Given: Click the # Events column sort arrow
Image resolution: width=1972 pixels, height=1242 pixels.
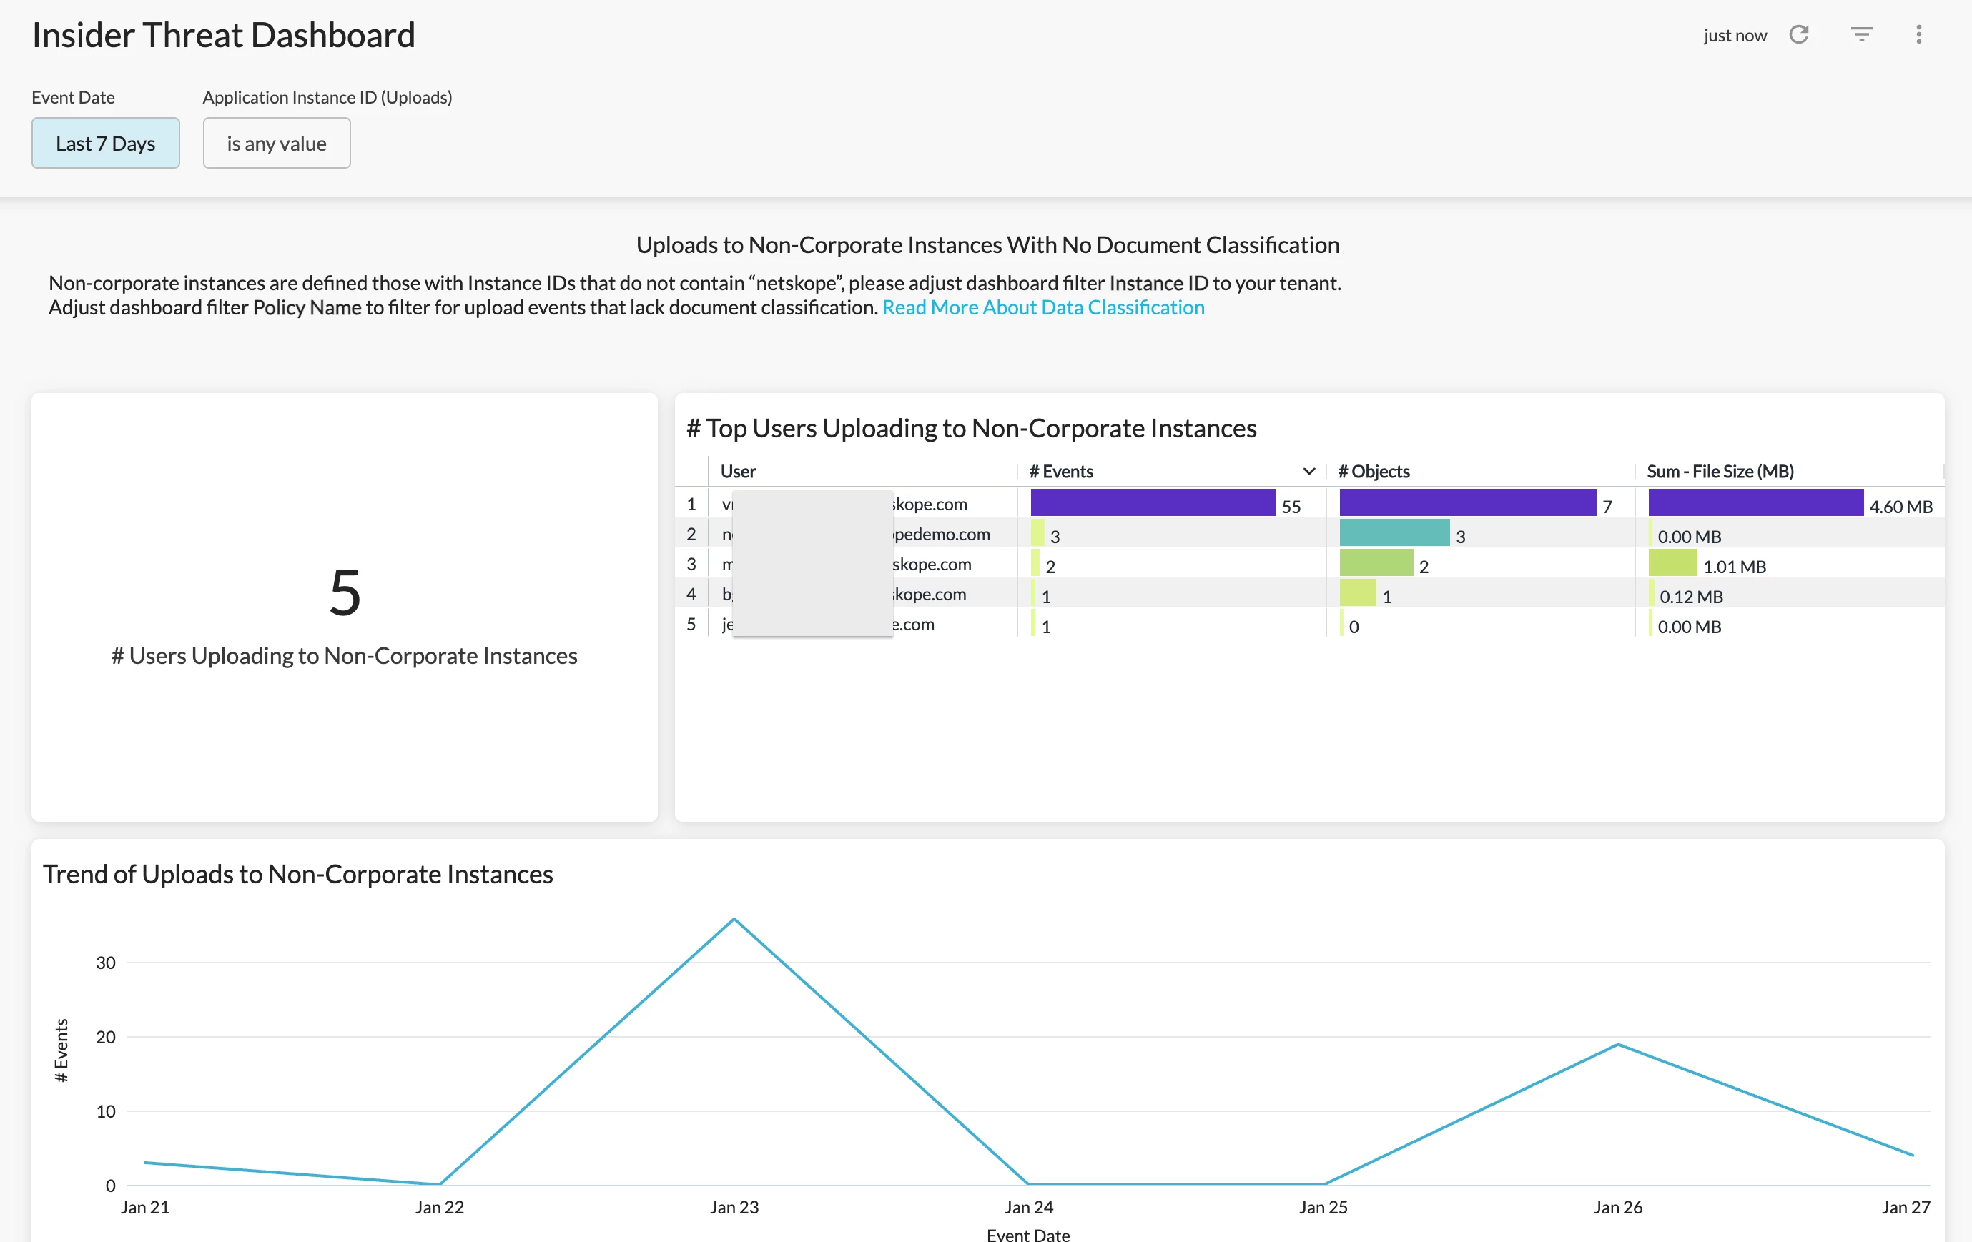Looking at the screenshot, I should click(1308, 471).
